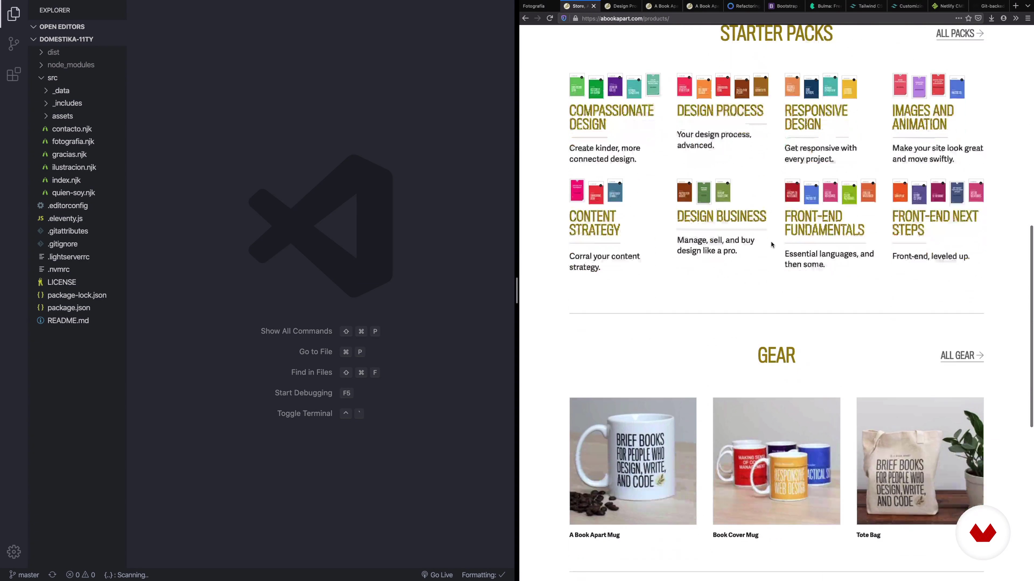Open browser downloads
This screenshot has width=1034, height=581.
coord(991,18)
